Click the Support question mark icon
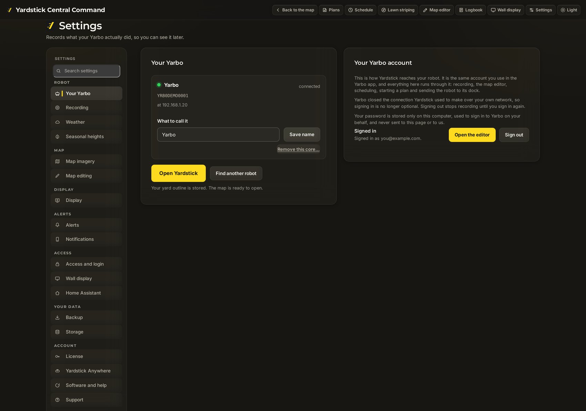This screenshot has width=586, height=411. pos(58,400)
